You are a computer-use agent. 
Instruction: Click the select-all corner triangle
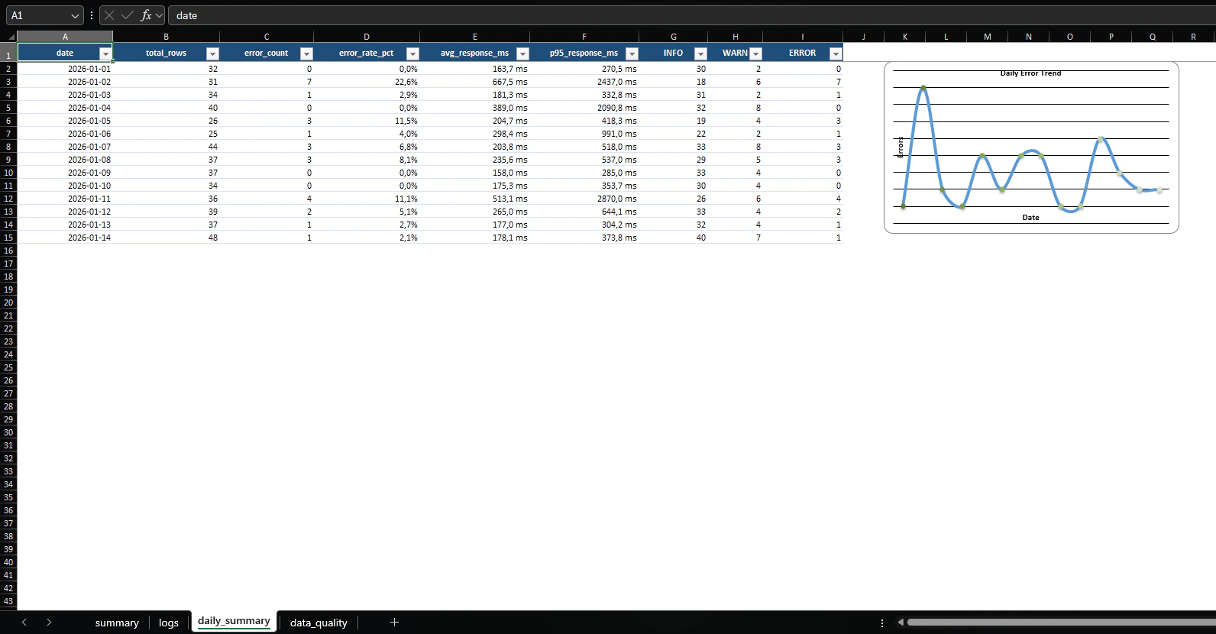tap(11, 37)
